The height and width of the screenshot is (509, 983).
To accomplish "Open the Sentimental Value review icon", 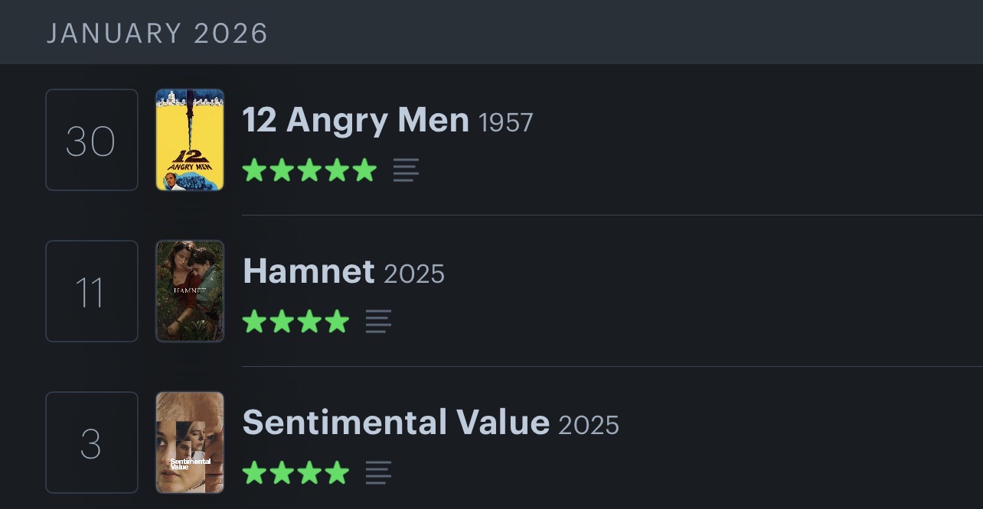I will tap(378, 472).
